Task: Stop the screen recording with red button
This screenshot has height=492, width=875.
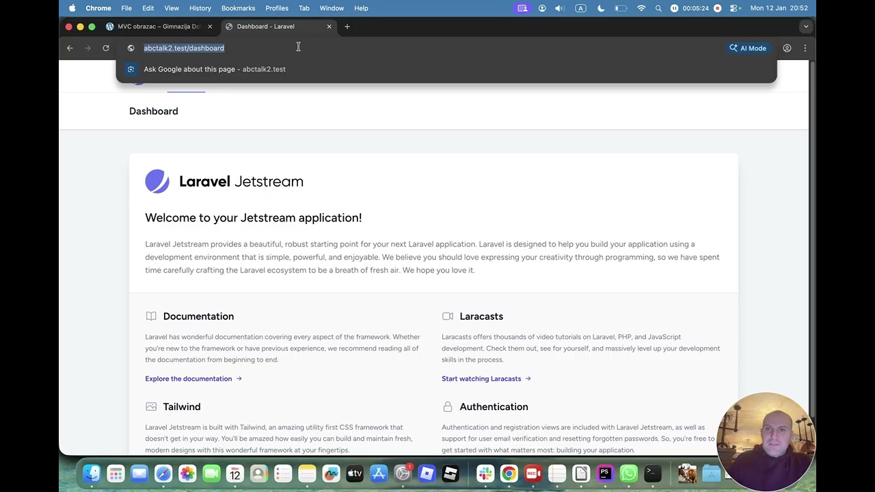Action: tap(718, 8)
